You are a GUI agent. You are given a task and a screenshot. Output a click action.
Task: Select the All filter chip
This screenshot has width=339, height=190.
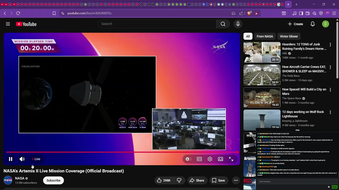(x=248, y=36)
